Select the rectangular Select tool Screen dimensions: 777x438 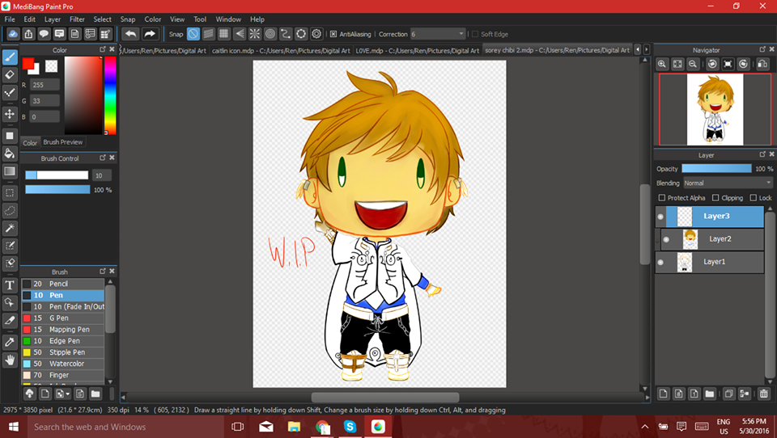10,193
